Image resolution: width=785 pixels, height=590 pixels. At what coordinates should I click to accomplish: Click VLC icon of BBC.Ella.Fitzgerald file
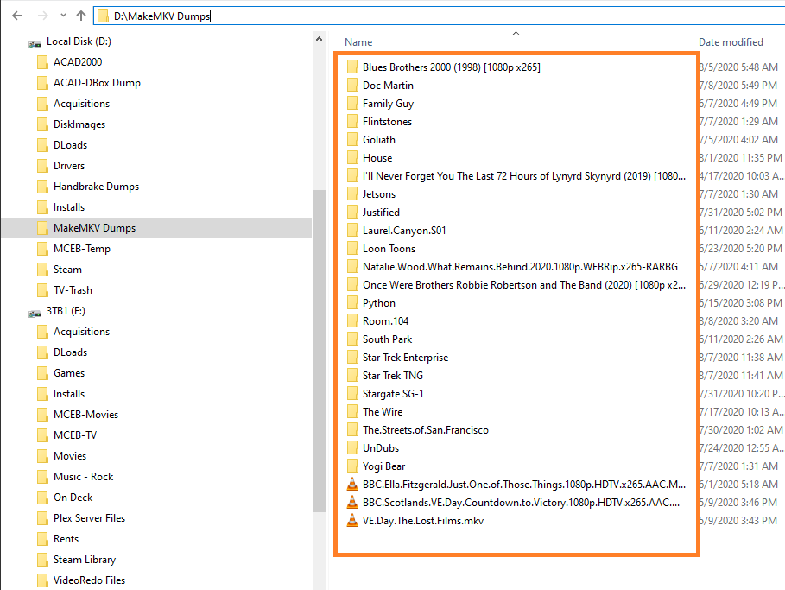click(352, 485)
